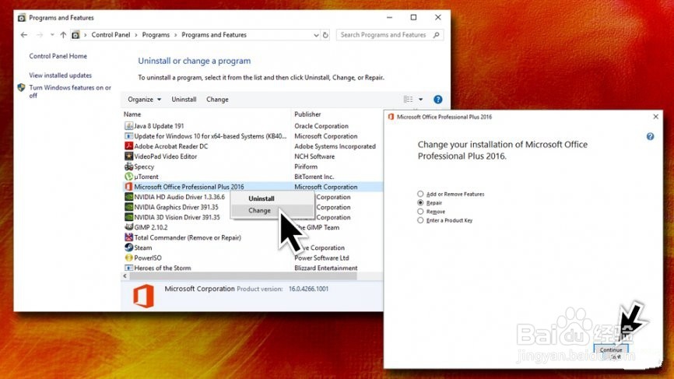The width and height of the screenshot is (674, 379).
Task: Refresh the Programs and Features list
Action: tap(325, 35)
